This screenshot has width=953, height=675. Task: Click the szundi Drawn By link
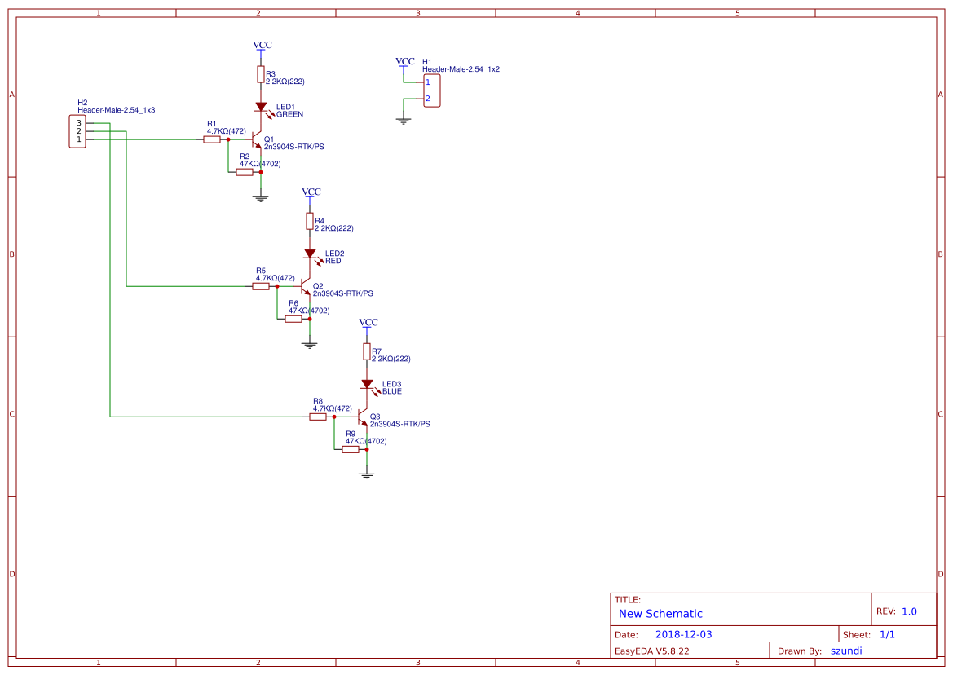pos(847,650)
